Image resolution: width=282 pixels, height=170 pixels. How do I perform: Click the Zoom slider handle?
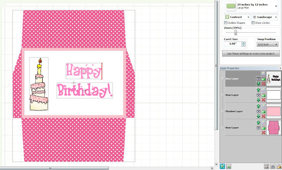coord(236,33)
